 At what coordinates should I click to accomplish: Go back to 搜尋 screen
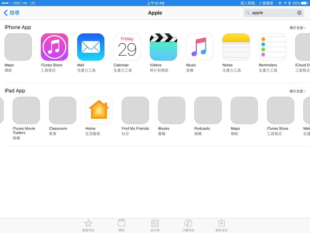click(x=12, y=13)
